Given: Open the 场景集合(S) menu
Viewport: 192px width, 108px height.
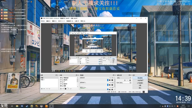Looking at the screenshot, I should (x=70, y=21).
